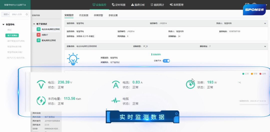
Task: Click the blue light bulb device icon
Action: (x=73, y=59)
